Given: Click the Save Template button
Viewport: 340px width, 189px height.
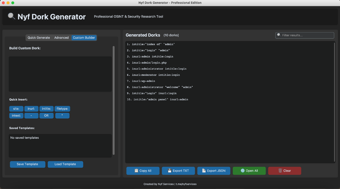Looking at the screenshot, I should click(x=27, y=164).
